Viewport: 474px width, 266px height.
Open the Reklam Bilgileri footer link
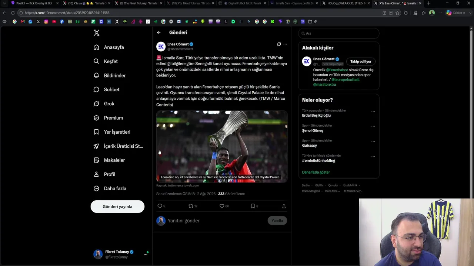point(311,191)
